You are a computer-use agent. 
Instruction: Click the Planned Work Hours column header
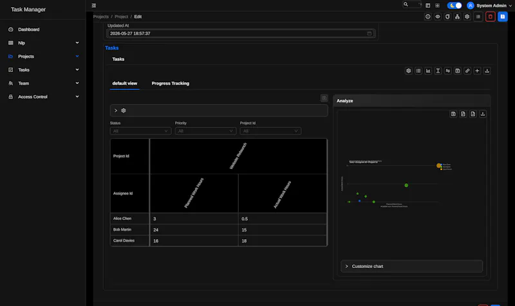click(x=194, y=193)
